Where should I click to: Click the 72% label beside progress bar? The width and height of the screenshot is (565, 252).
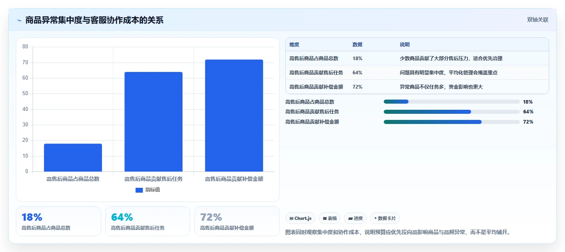[528, 122]
